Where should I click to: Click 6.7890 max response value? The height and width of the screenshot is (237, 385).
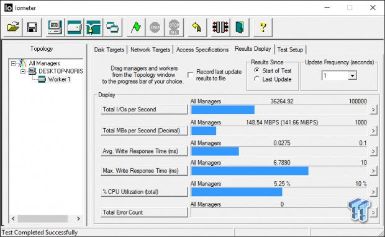[x=282, y=163]
